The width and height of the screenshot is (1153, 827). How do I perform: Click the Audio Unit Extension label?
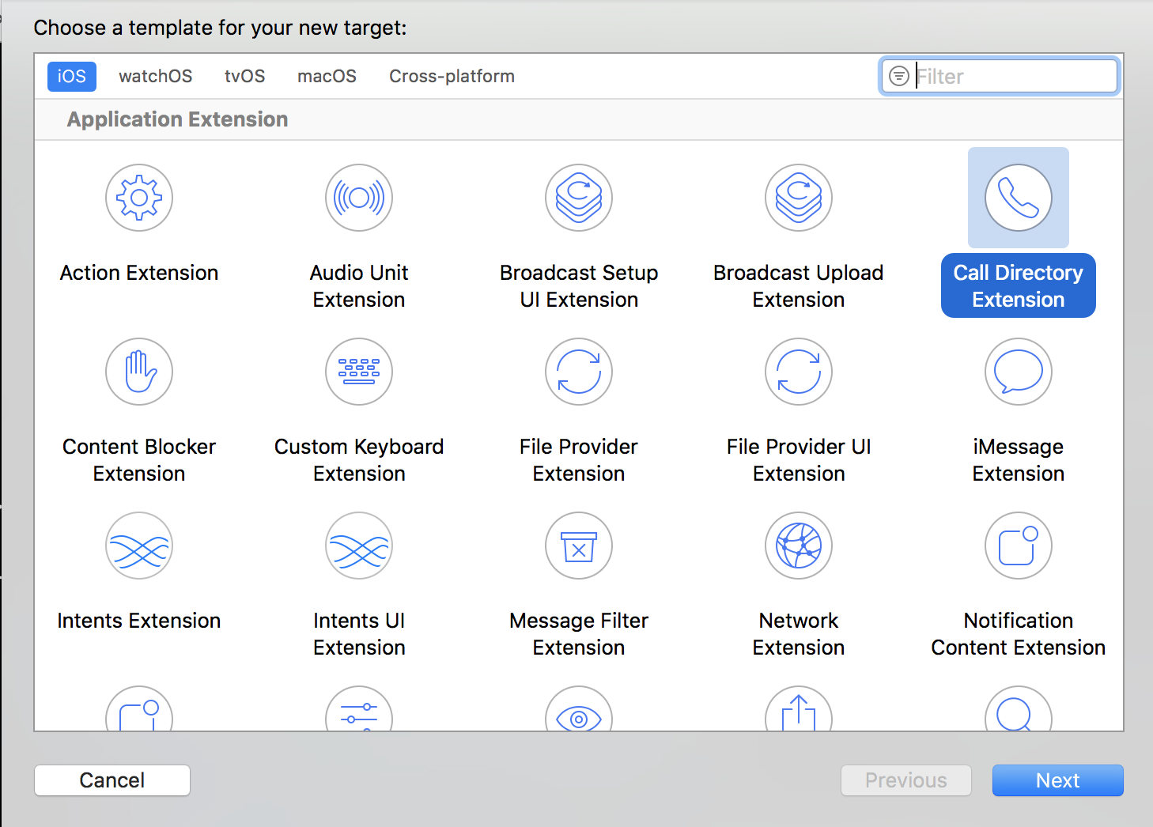click(359, 286)
